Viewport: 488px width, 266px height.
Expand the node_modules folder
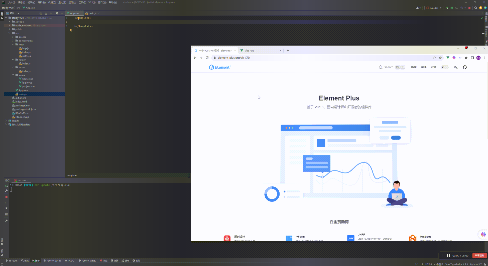pyautogui.click(x=10, y=25)
